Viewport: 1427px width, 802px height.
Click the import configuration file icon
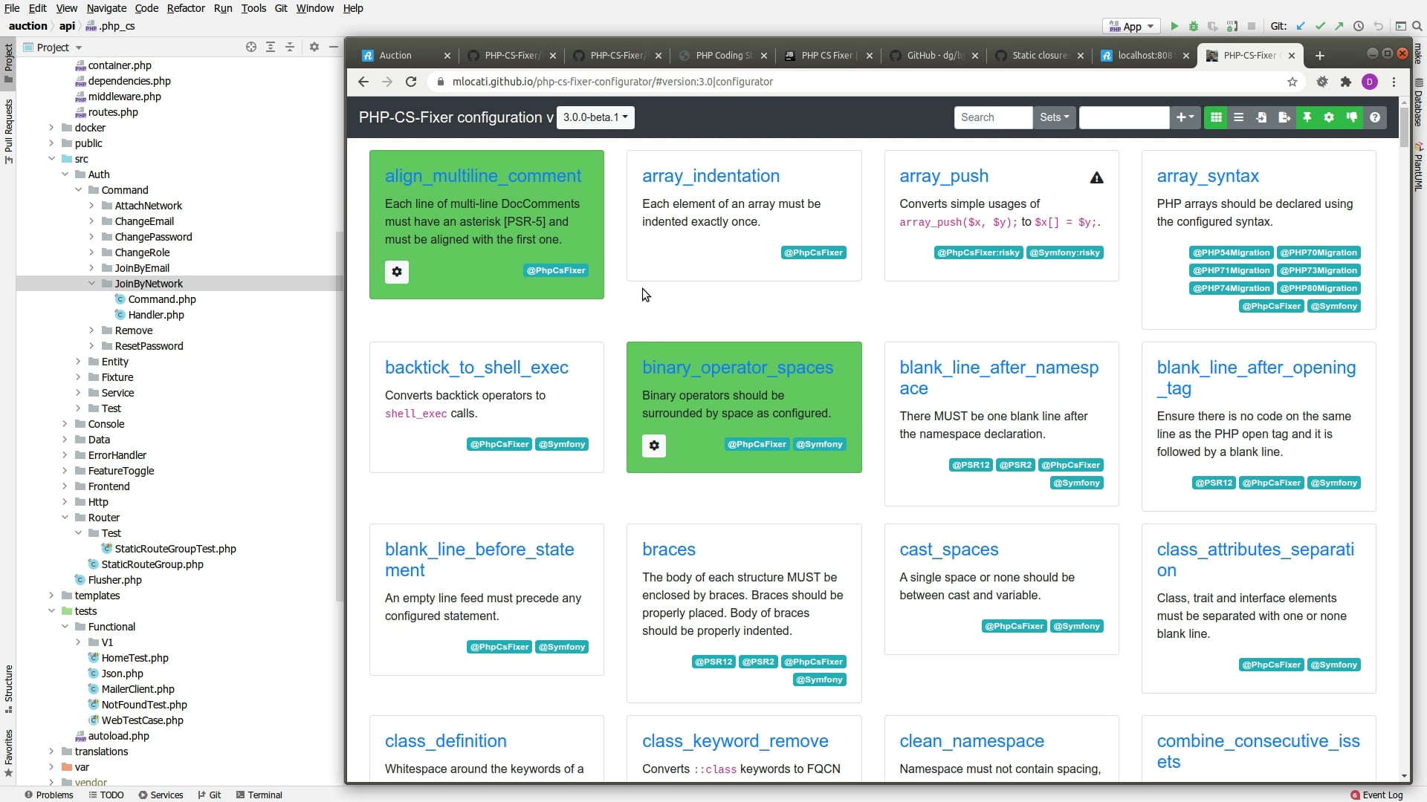click(x=1261, y=117)
